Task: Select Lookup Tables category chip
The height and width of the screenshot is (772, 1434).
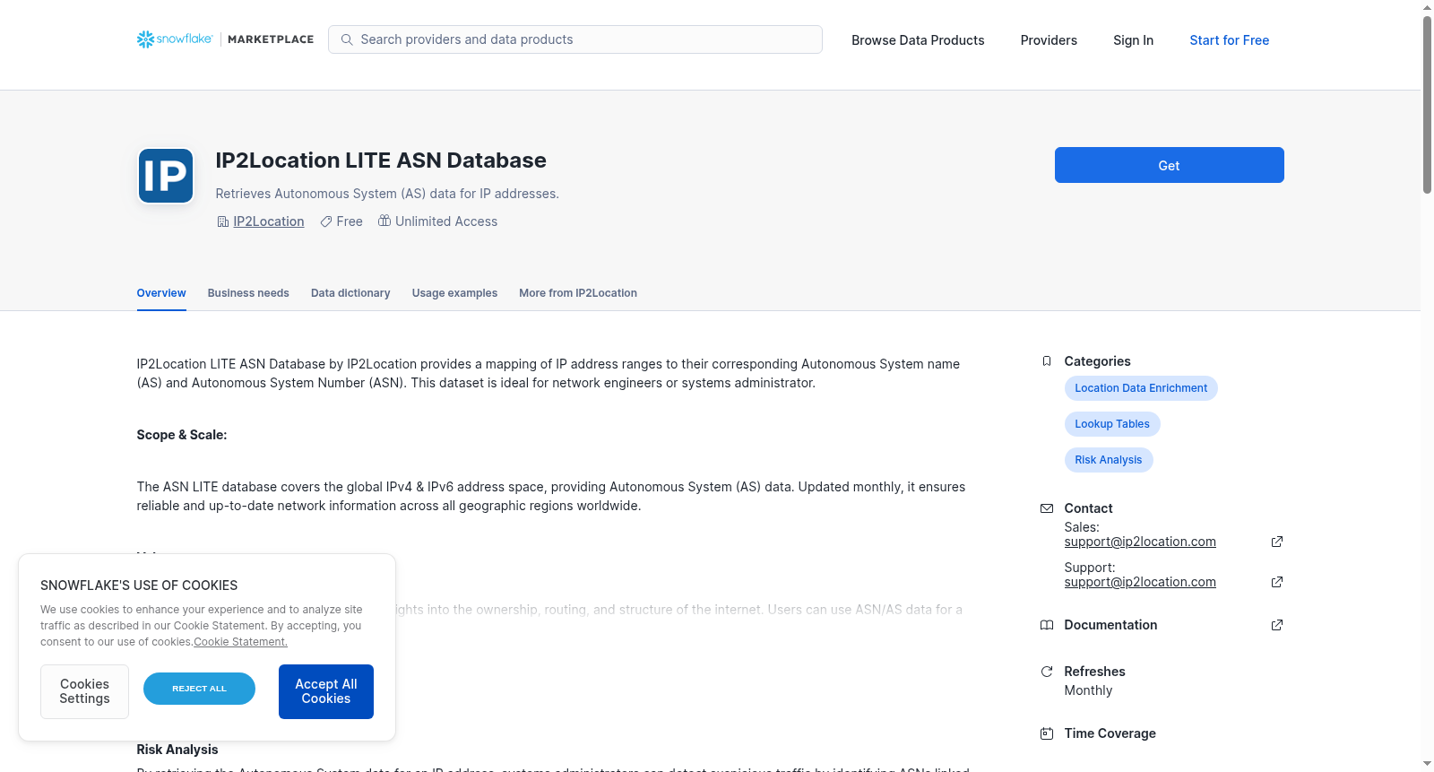Action: [1112, 424]
